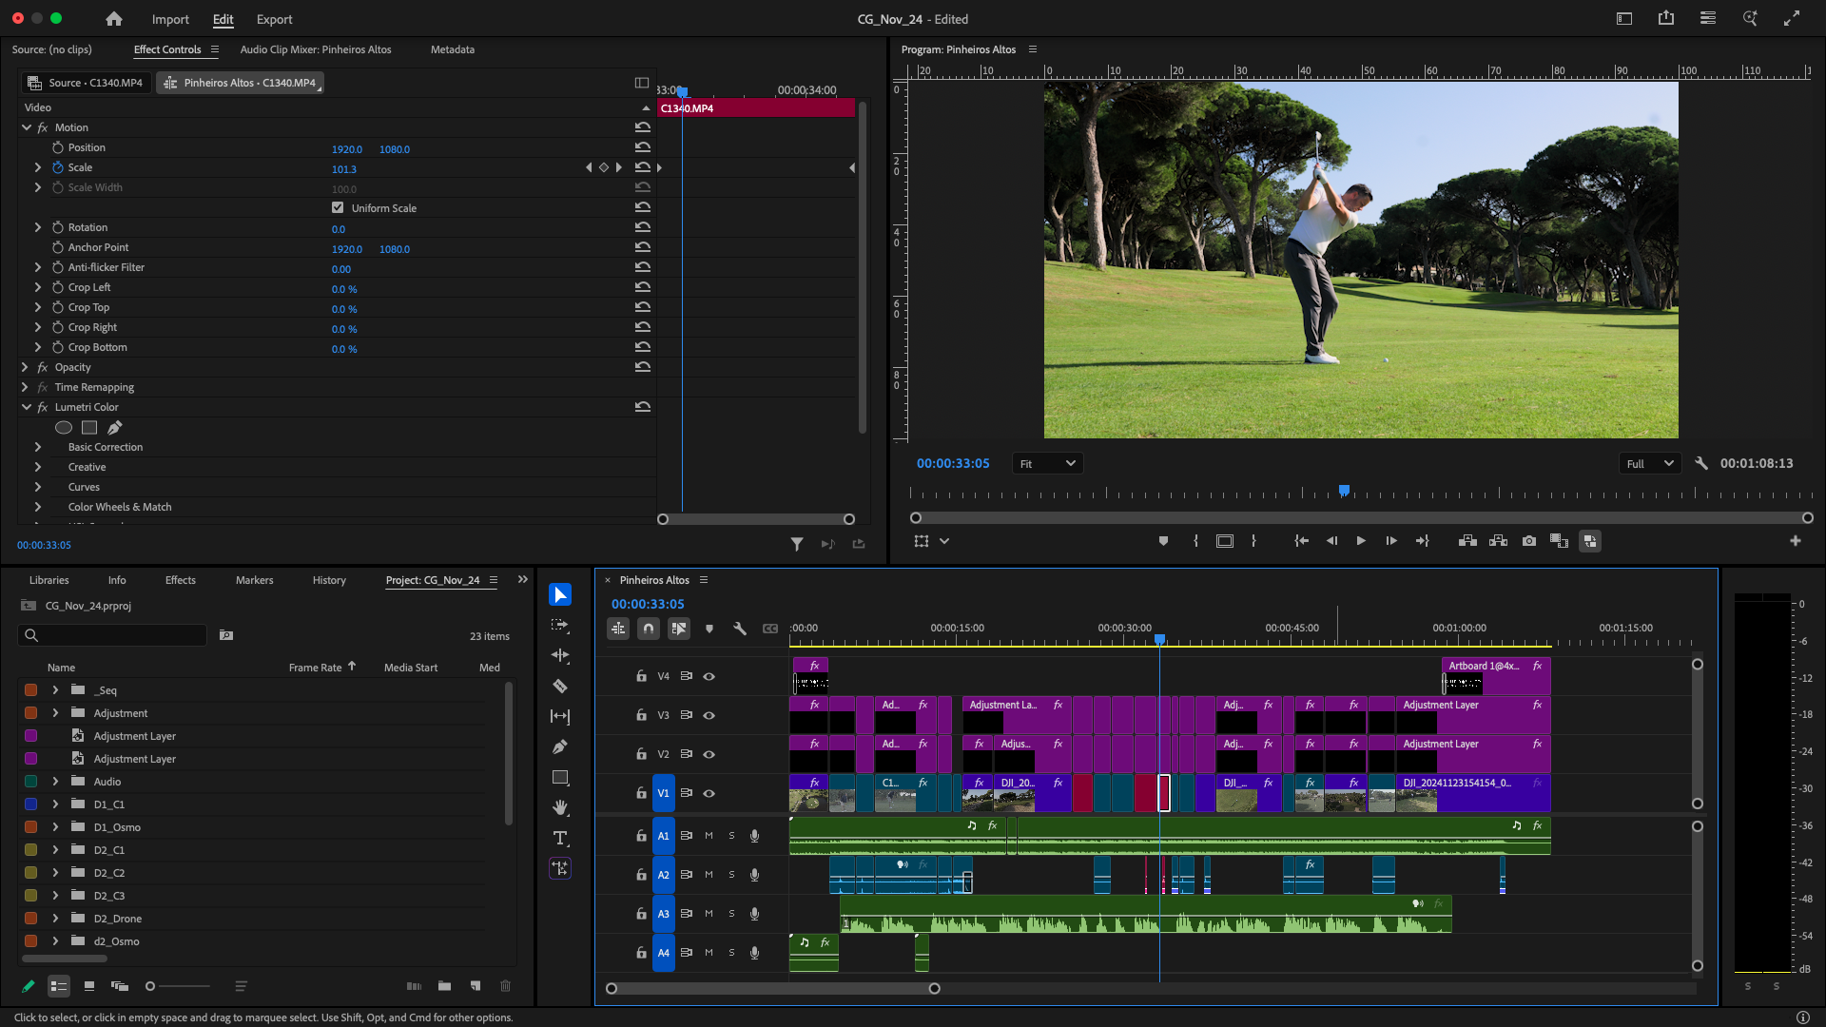The width and height of the screenshot is (1826, 1027).
Task: Expand the Opacity effect section
Action: [x=25, y=367]
